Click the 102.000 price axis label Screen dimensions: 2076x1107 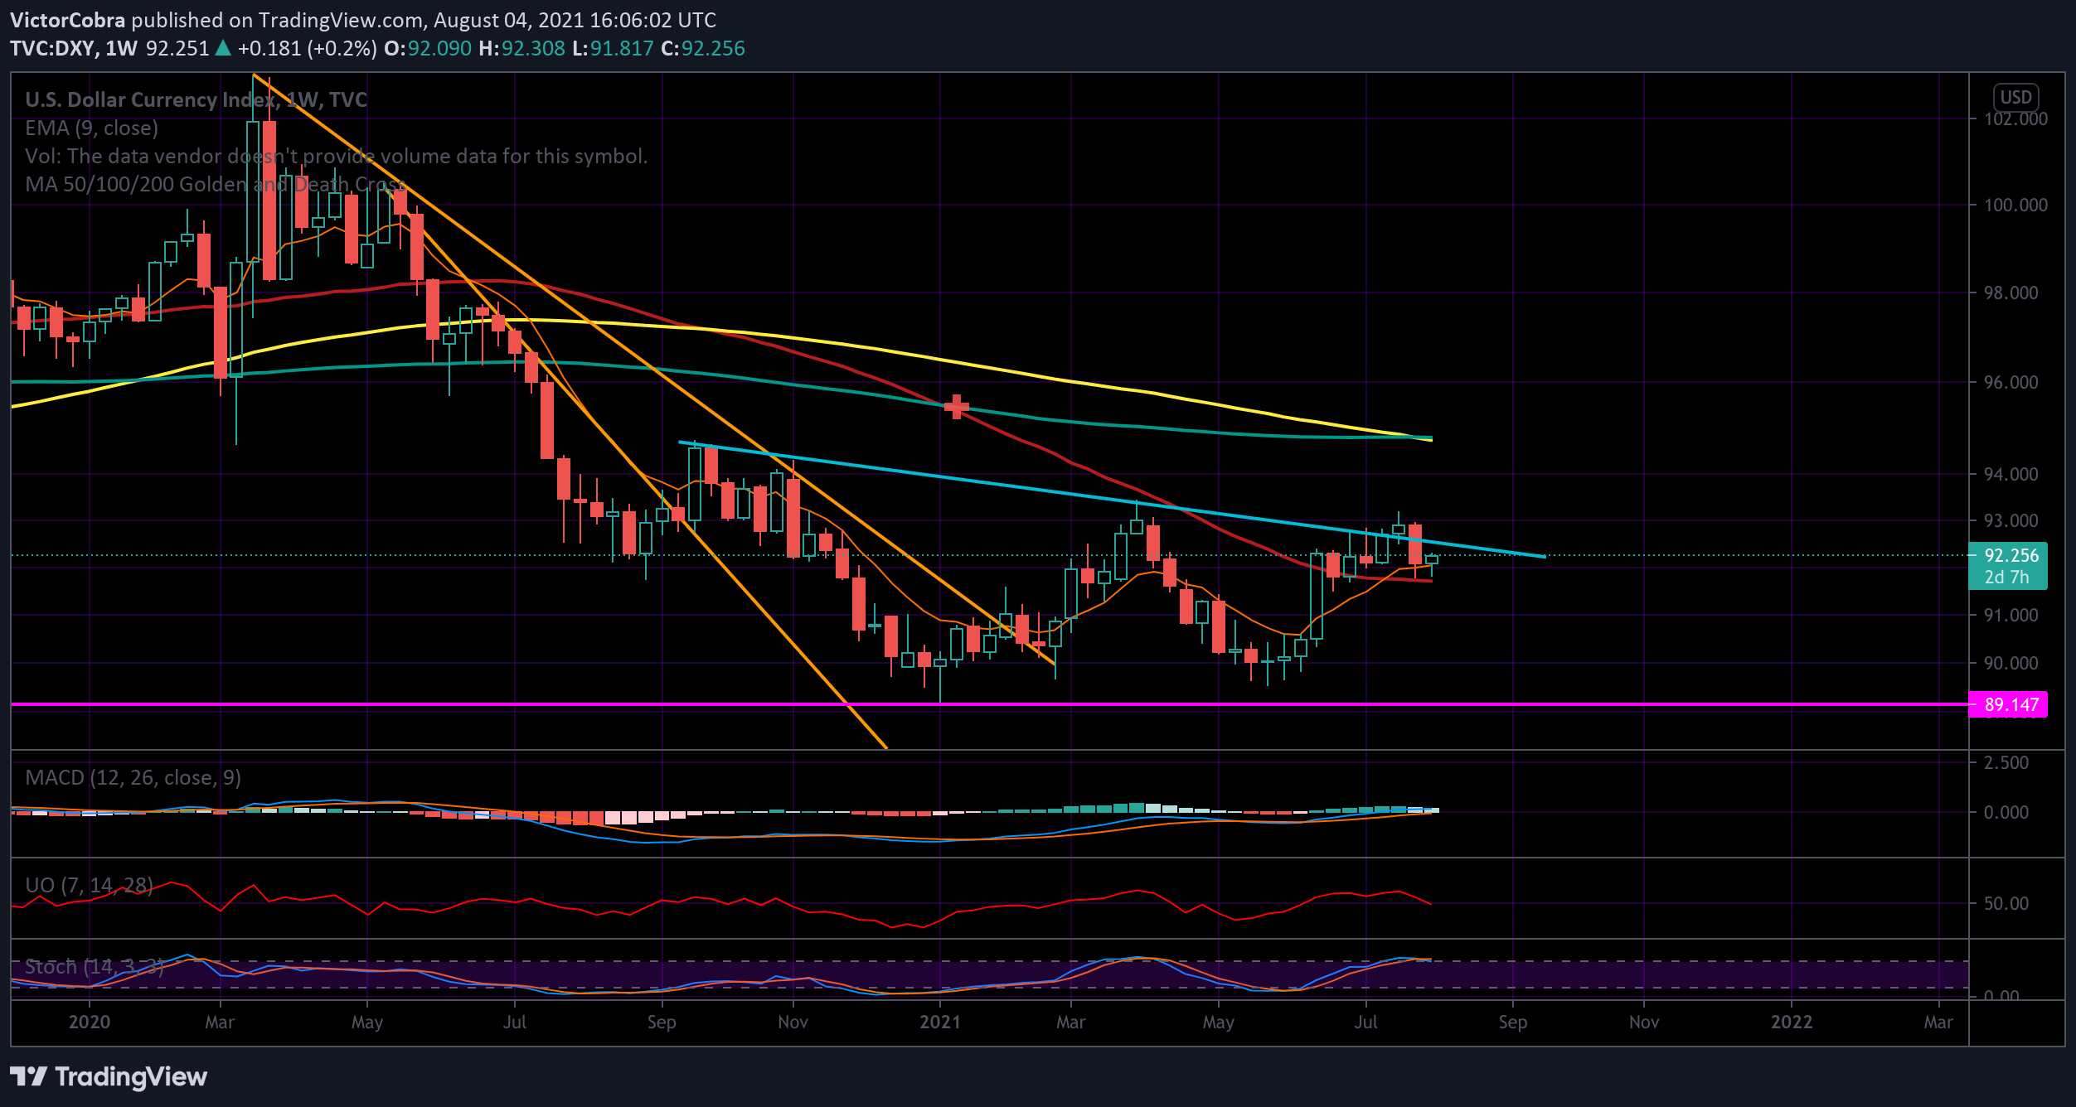point(2015,118)
